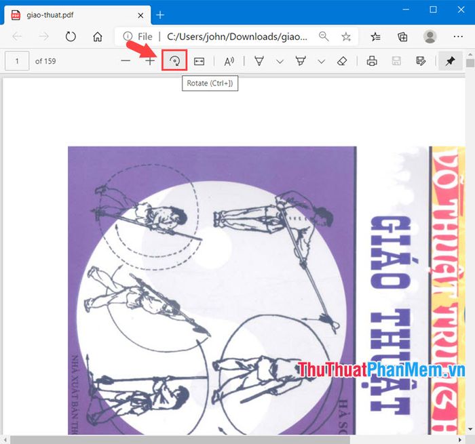The width and height of the screenshot is (475, 444).
Task: Select the Draw pen tool
Action: tap(259, 61)
